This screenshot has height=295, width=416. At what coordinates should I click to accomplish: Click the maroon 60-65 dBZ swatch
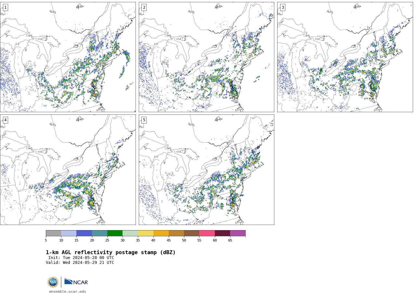[222, 233]
